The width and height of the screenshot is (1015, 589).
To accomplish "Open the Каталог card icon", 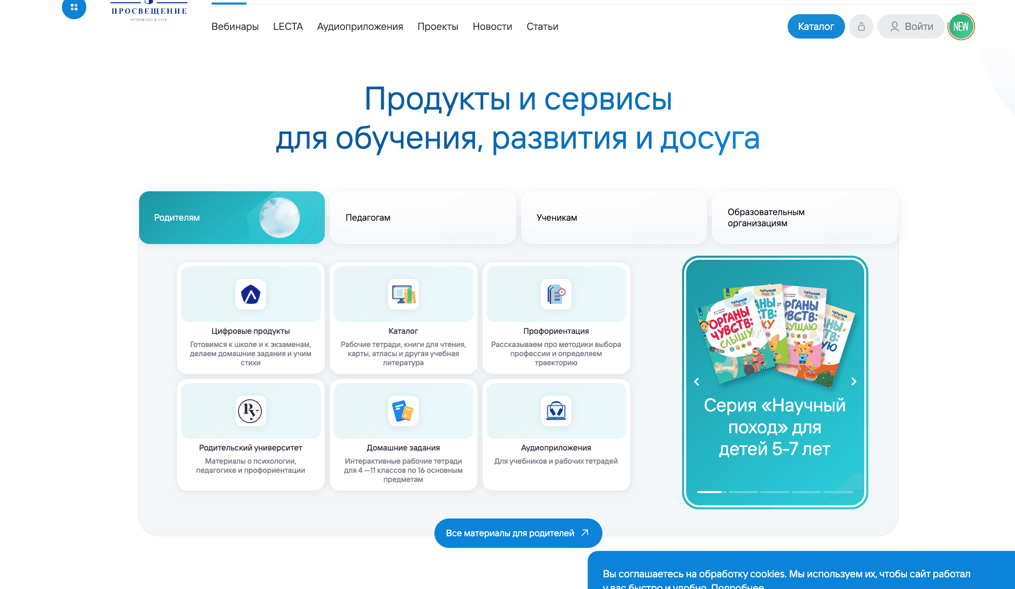I will click(403, 294).
